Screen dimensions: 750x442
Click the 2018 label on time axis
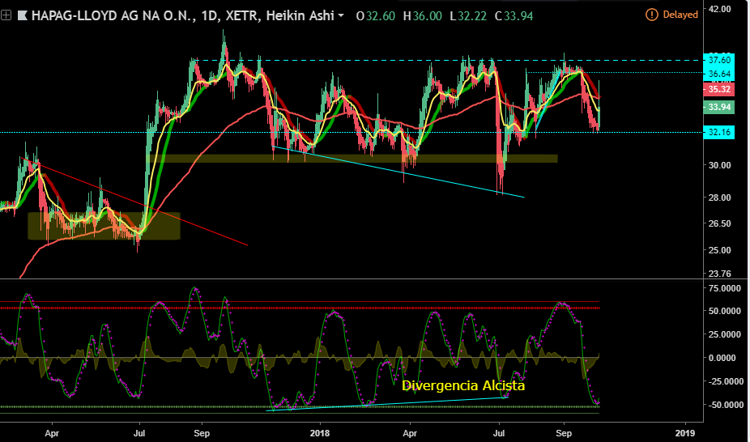pos(319,433)
